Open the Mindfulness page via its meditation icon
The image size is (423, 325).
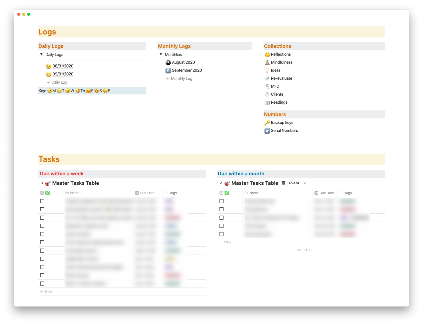point(267,62)
